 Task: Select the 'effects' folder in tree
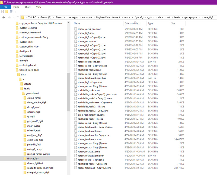(28, 84)
